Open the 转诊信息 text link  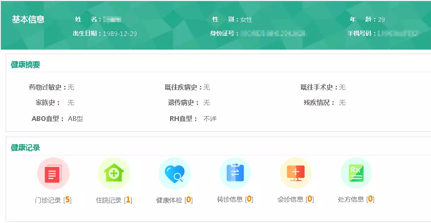pos(229,199)
